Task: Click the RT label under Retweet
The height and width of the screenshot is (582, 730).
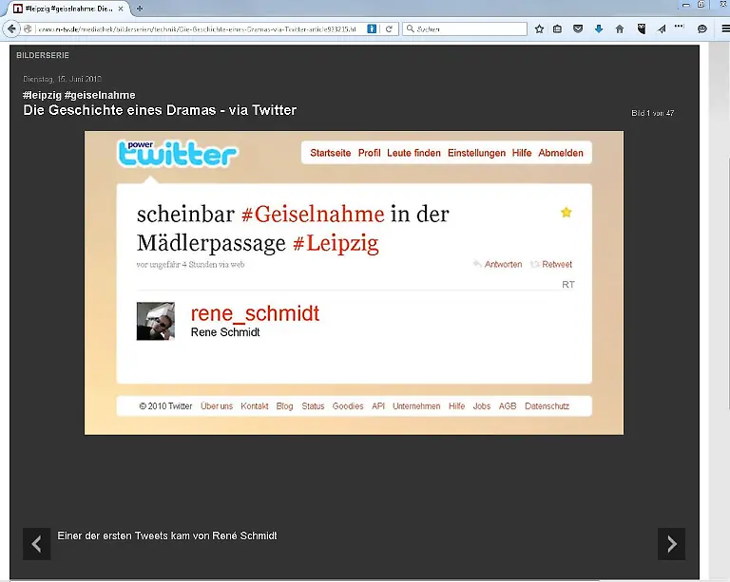Action: 568,285
